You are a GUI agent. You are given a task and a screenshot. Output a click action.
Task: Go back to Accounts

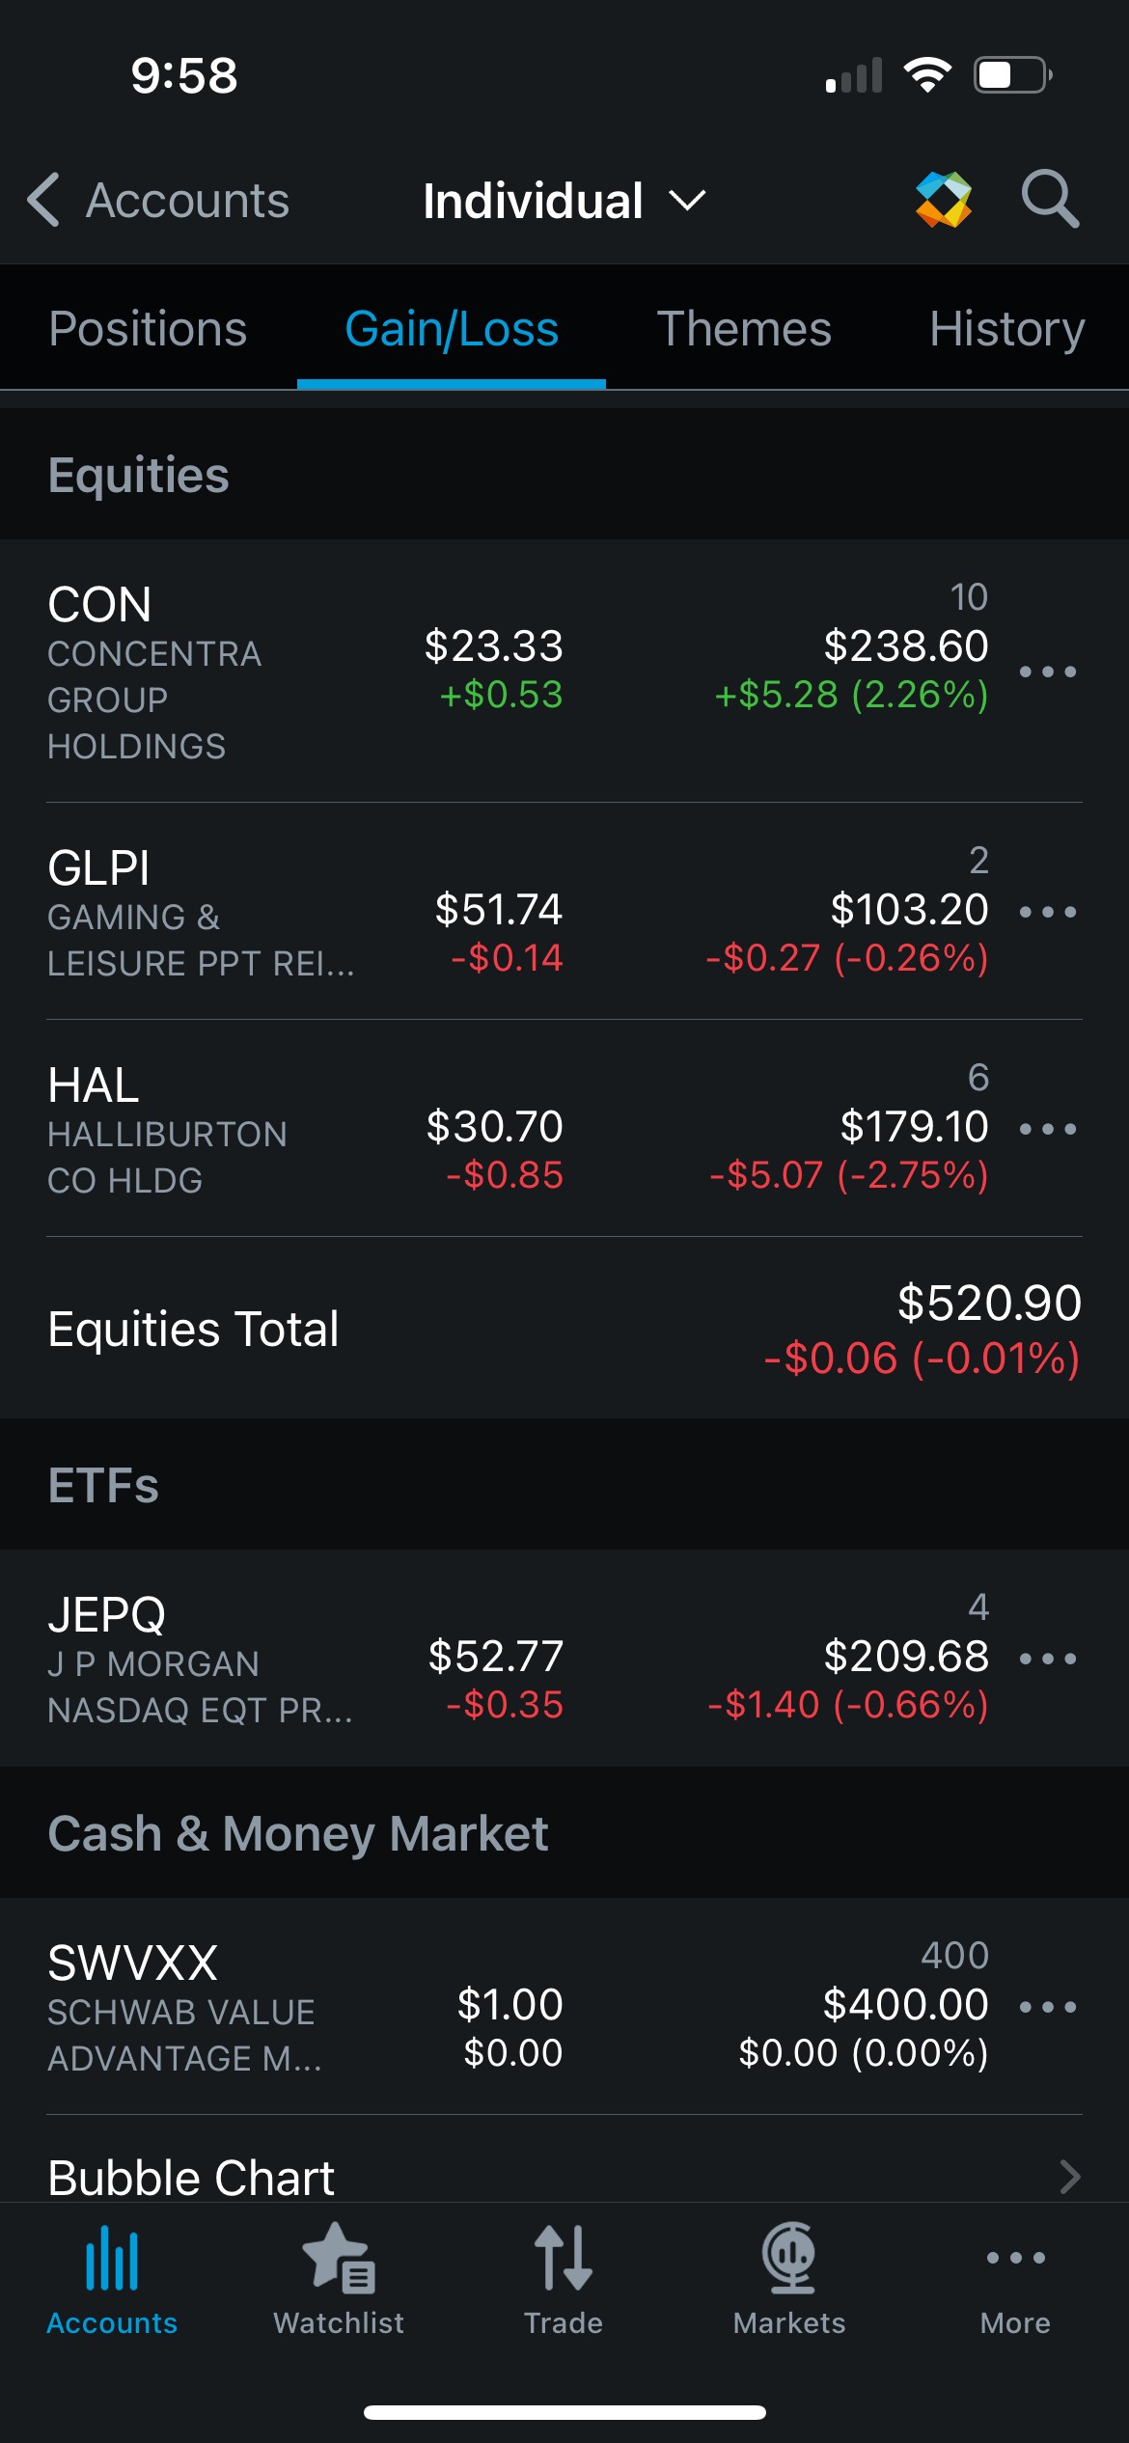[159, 201]
